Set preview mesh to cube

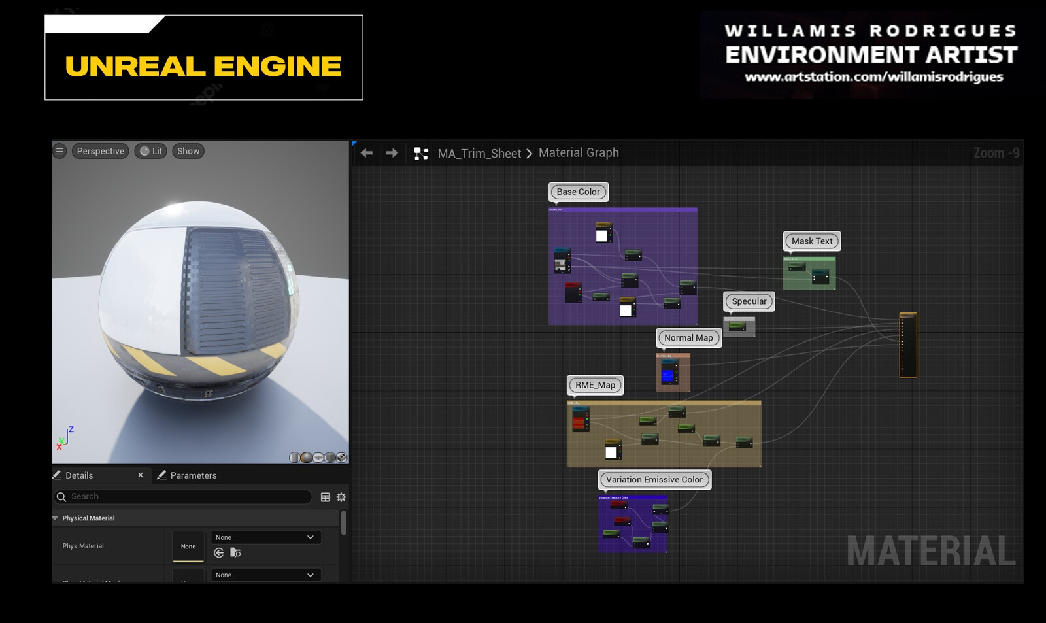tap(330, 458)
